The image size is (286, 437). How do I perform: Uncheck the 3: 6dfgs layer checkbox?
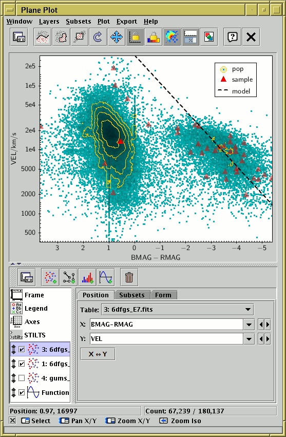pos(22,349)
